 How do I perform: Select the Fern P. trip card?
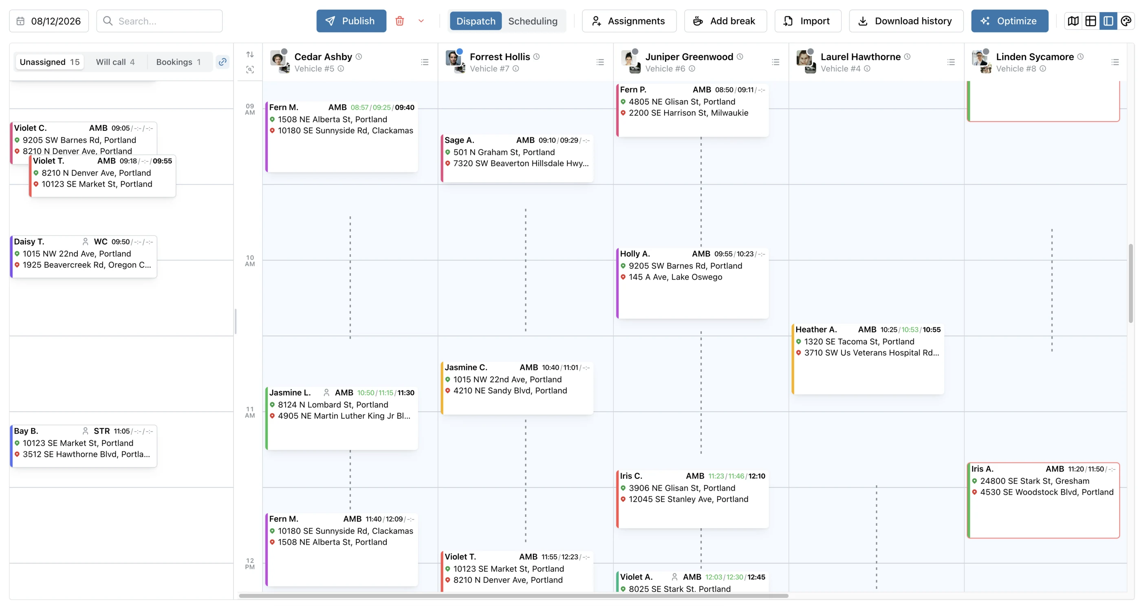[692, 110]
